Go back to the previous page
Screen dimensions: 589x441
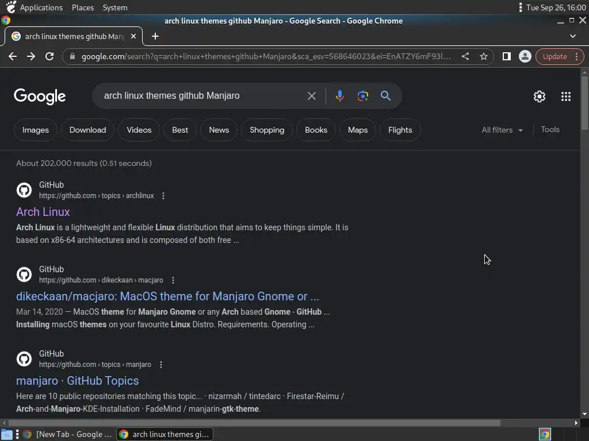(x=13, y=56)
